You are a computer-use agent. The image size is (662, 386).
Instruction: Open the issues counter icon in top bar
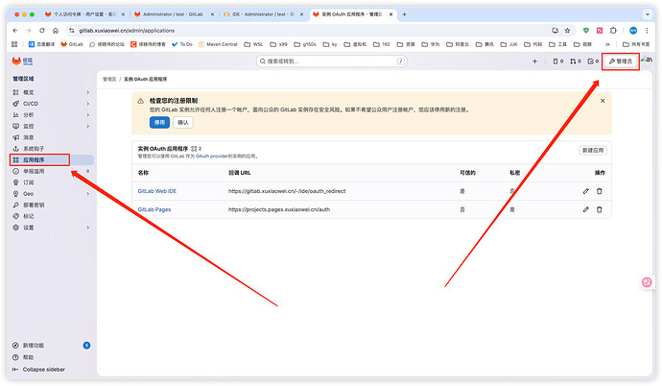tap(556, 61)
